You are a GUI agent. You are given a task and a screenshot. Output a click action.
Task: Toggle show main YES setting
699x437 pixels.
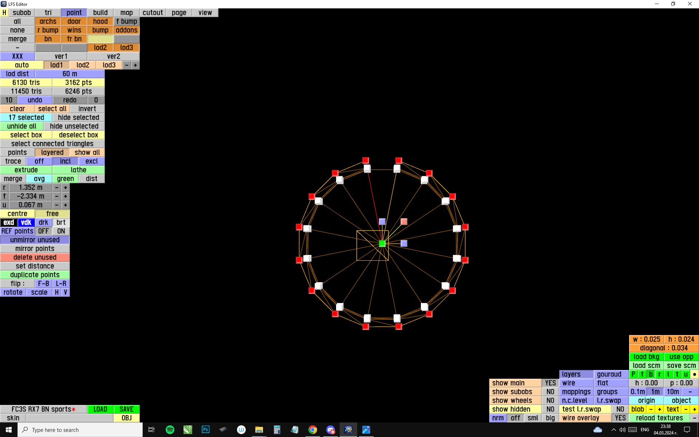coord(550,383)
